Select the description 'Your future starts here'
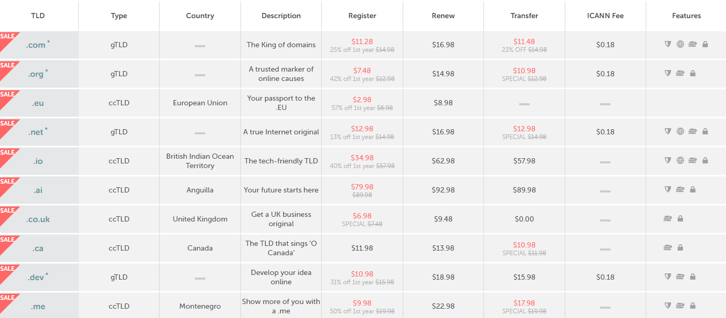This screenshot has width=726, height=318. 281,189
